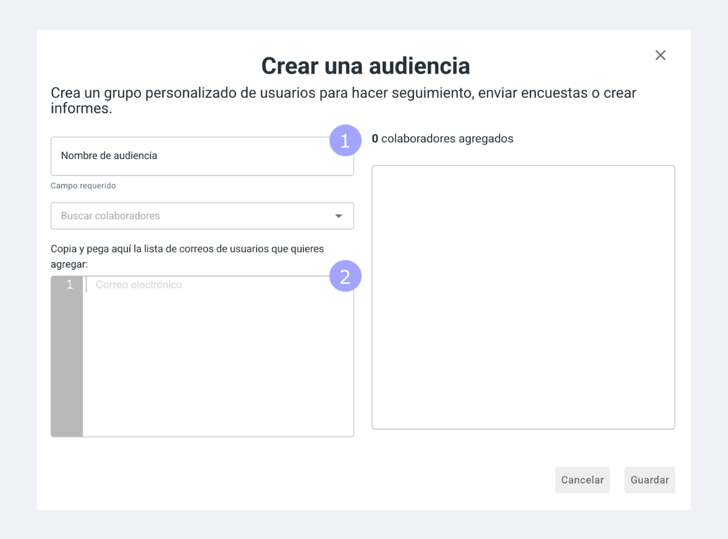Click the Campo requerido helper text
Image resolution: width=728 pixels, height=539 pixels.
pos(83,186)
